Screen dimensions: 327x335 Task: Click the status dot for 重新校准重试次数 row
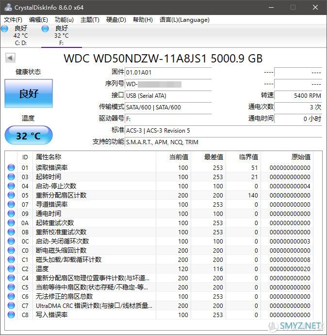click(x=11, y=232)
